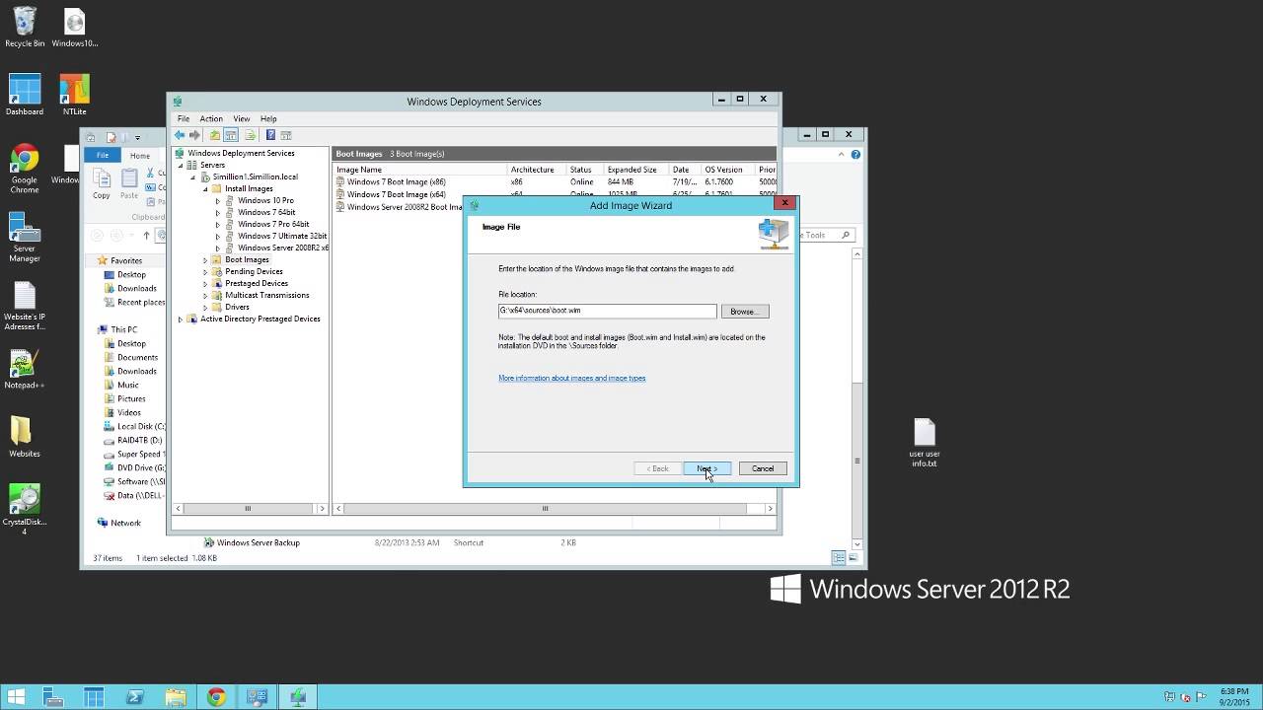Open Google Chrome desktop shortcut
The height and width of the screenshot is (710, 1263).
(25, 169)
